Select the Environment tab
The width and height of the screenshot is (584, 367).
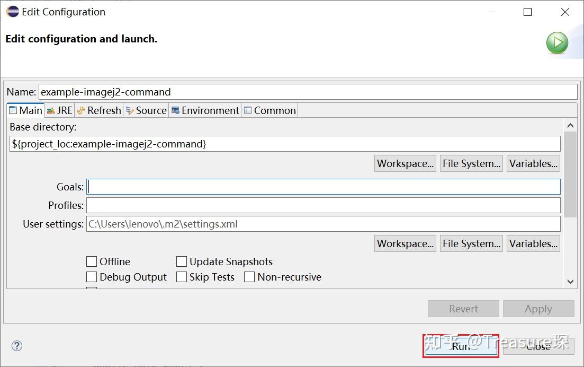pos(205,110)
